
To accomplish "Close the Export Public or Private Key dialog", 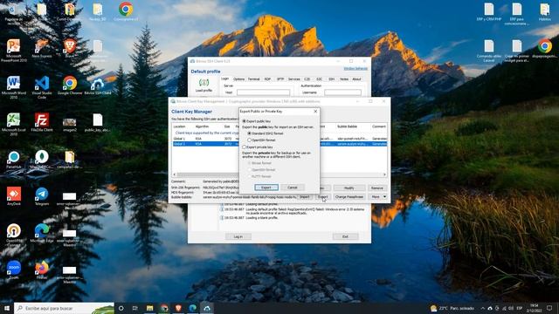I will click(315, 112).
